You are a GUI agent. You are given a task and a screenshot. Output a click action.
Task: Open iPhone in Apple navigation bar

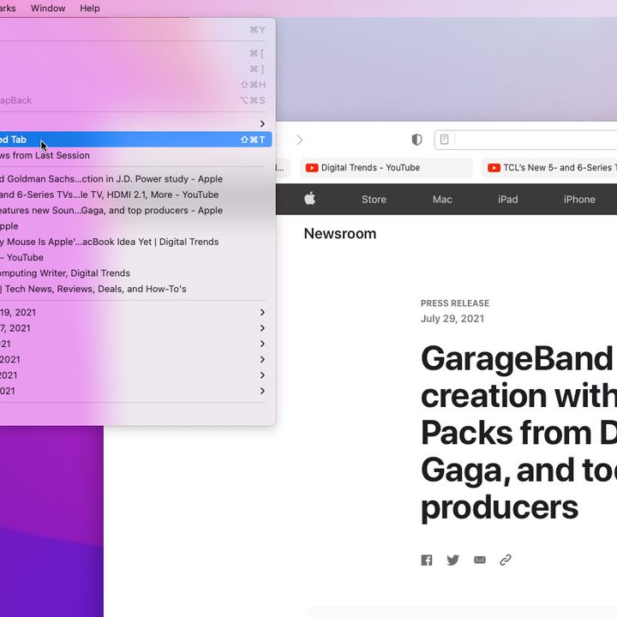coord(579,200)
